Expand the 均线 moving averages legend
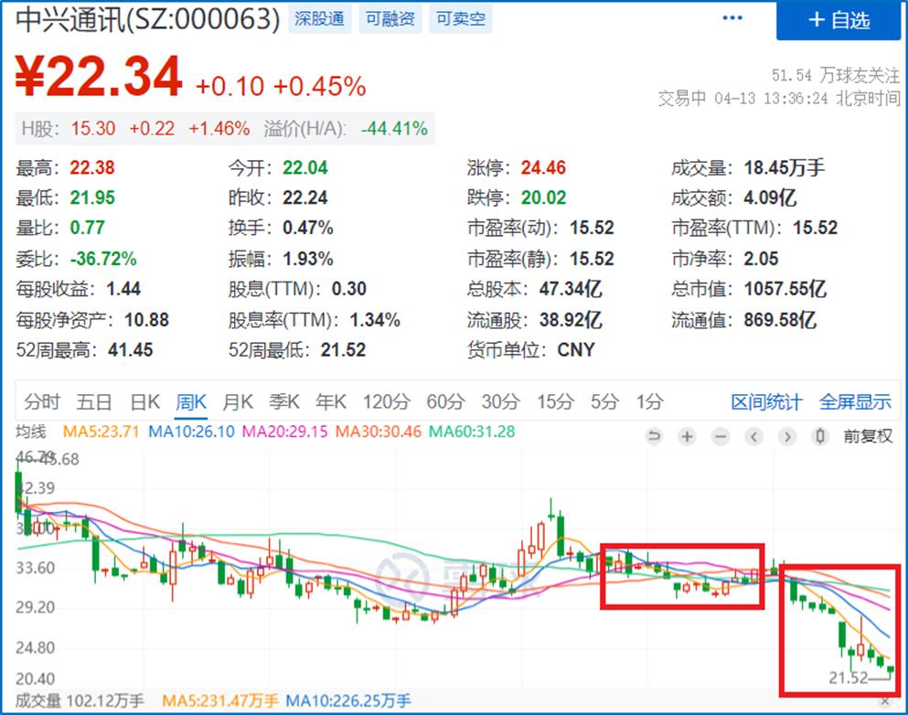The height and width of the screenshot is (715, 908). point(29,430)
